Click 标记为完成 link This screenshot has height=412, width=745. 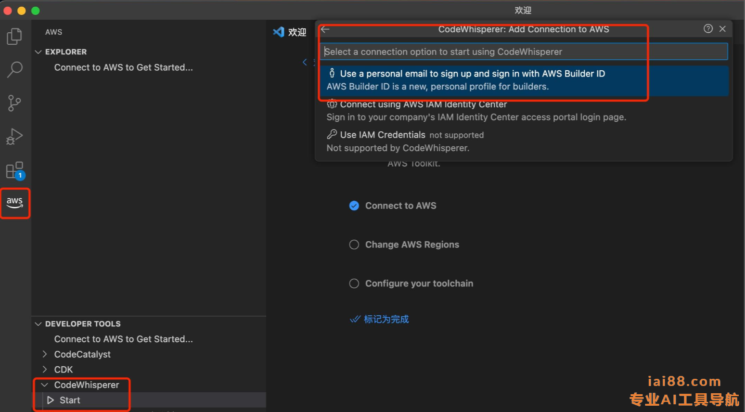tap(386, 319)
